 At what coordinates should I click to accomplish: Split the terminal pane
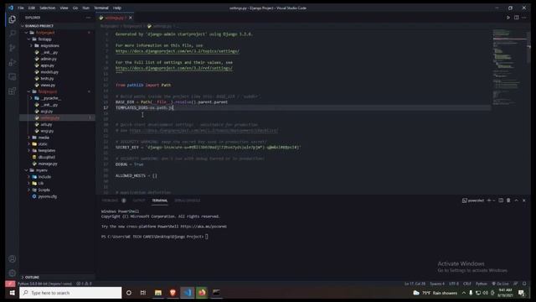pyautogui.click(x=501, y=200)
